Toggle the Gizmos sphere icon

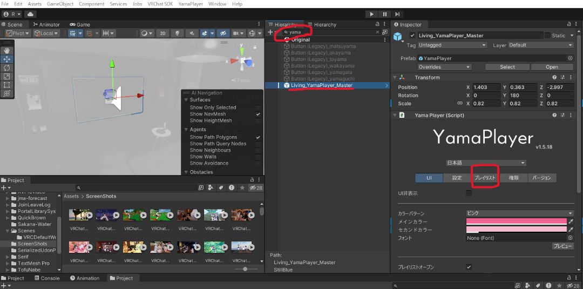[252, 33]
